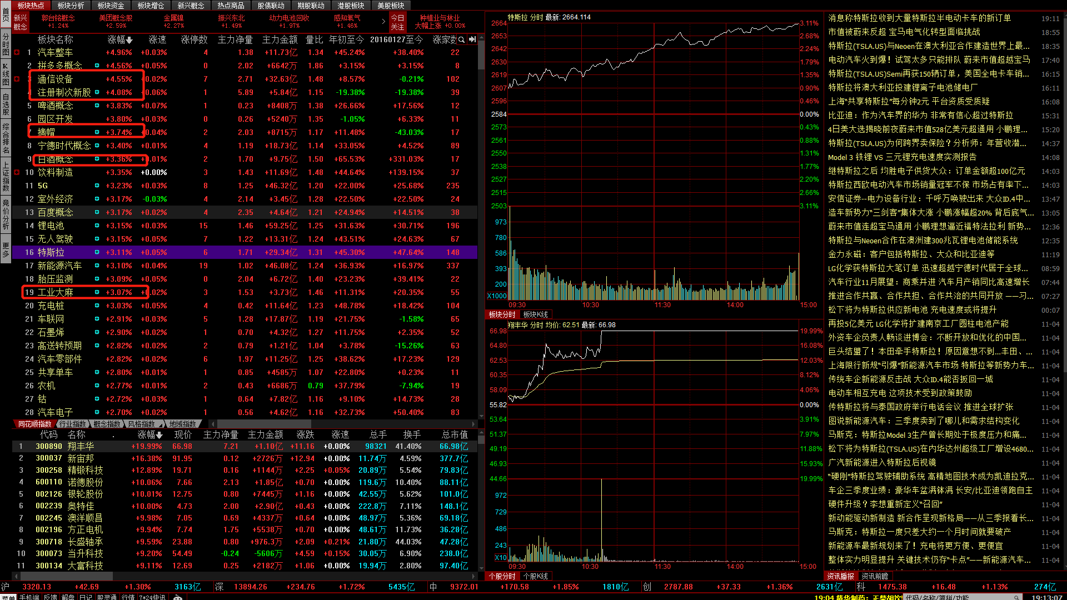Expand the red plus next to 汽车整车
This screenshot has height=600, width=1067.
pos(17,53)
